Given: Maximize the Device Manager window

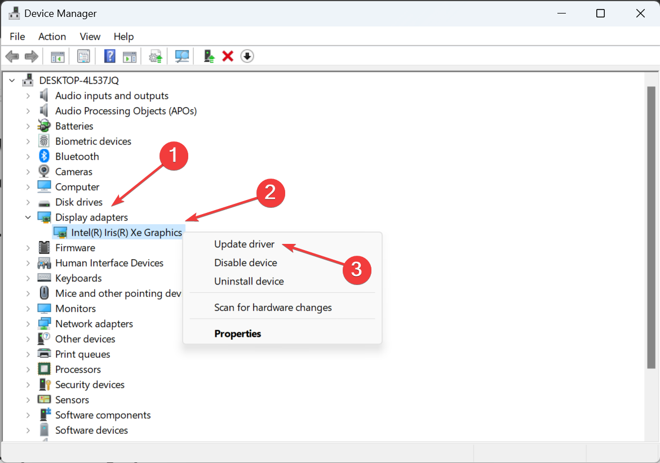Looking at the screenshot, I should 601,14.
